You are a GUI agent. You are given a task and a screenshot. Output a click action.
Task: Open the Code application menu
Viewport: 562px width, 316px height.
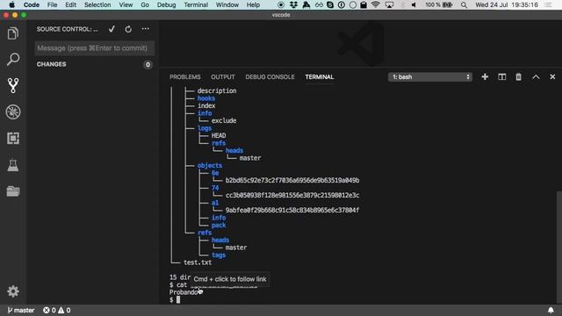(x=32, y=4)
